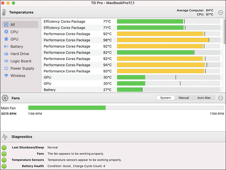Image resolution: width=226 pixels, height=170 pixels.
Task: Open the Temperatures section more options button
Action: (221, 12)
